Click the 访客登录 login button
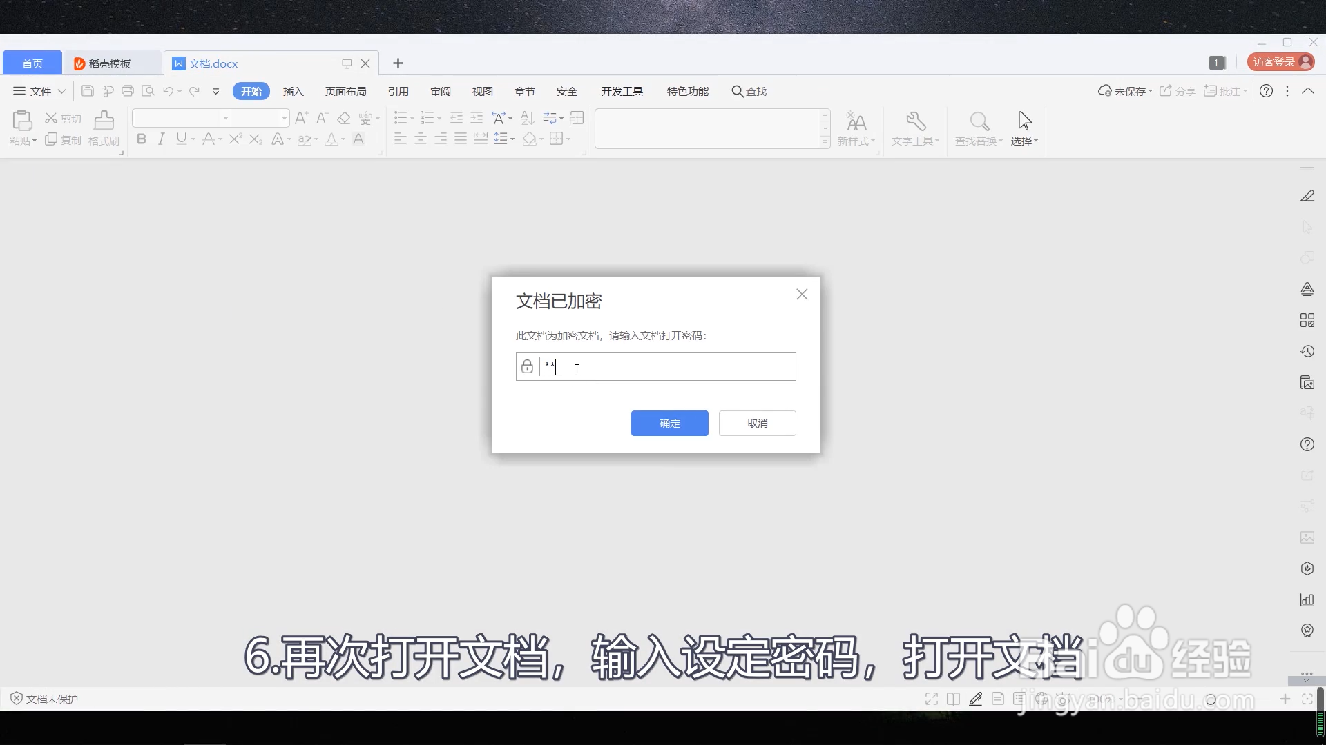 click(x=1281, y=62)
